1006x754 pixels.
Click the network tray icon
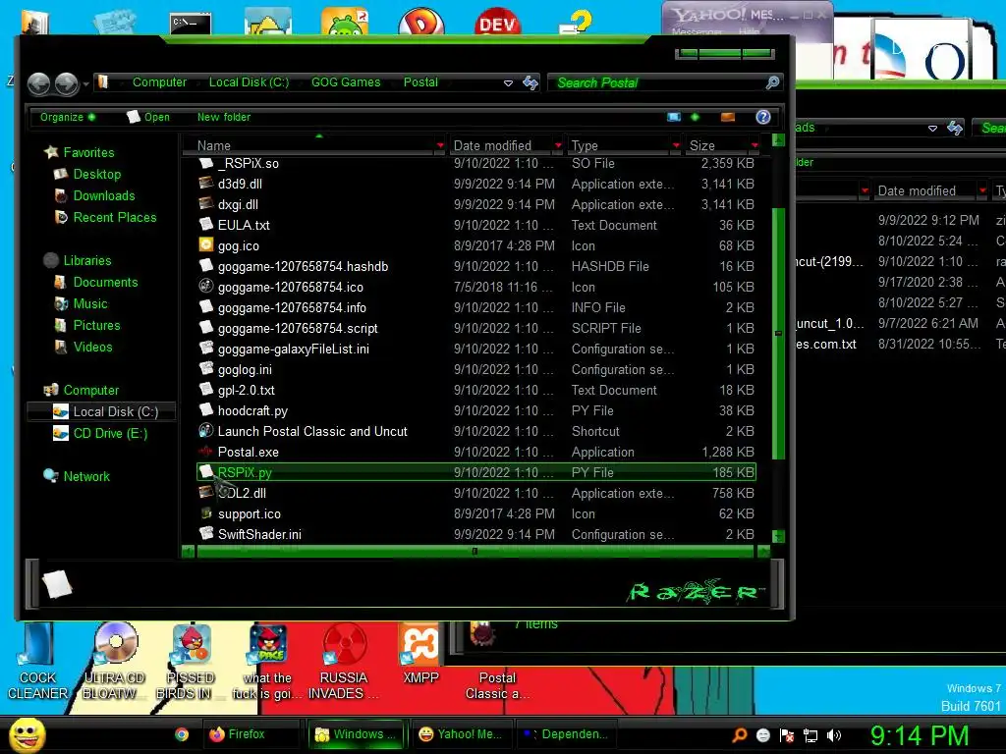click(810, 735)
